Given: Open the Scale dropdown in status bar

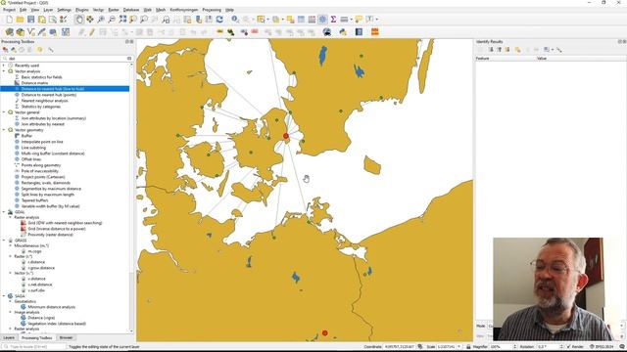Looking at the screenshot, I should point(459,347).
